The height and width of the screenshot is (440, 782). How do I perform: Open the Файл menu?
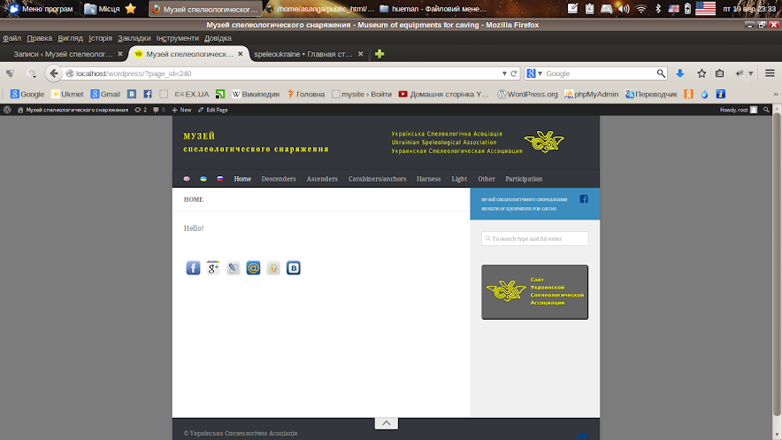12,38
